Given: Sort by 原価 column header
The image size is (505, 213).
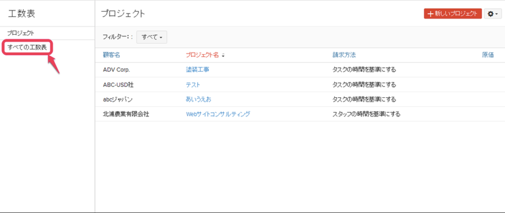Looking at the screenshot, I should coord(488,55).
